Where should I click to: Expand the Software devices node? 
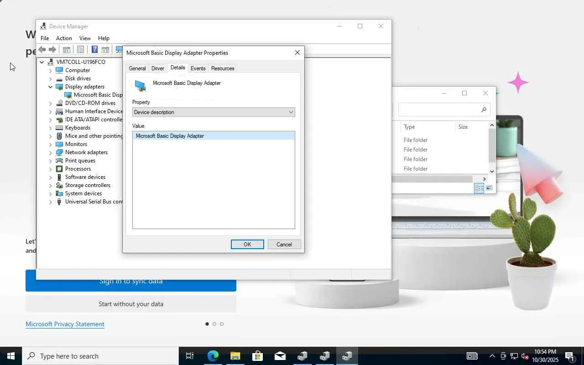(51, 177)
